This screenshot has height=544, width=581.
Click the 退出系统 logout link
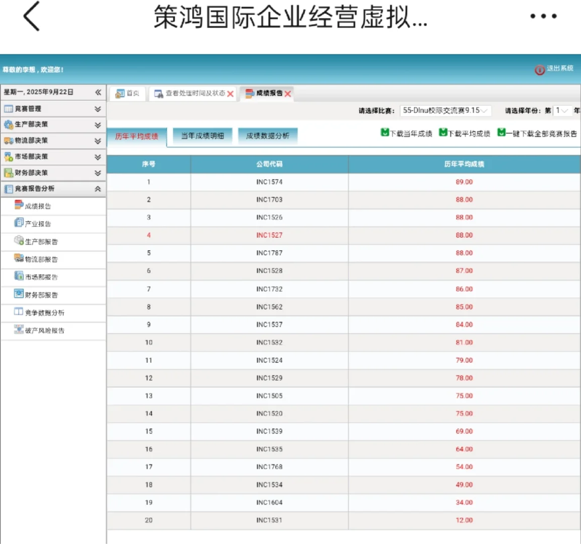click(x=560, y=69)
